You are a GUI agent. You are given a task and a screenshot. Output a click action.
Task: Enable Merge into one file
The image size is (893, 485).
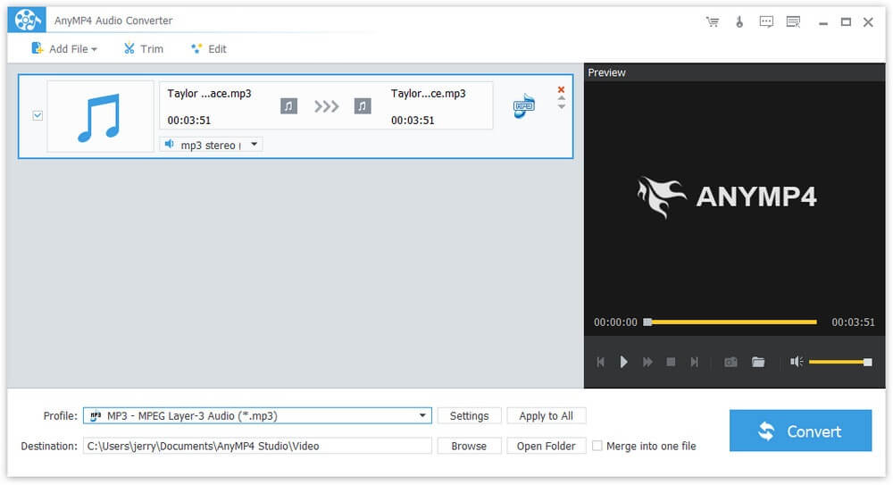[597, 446]
